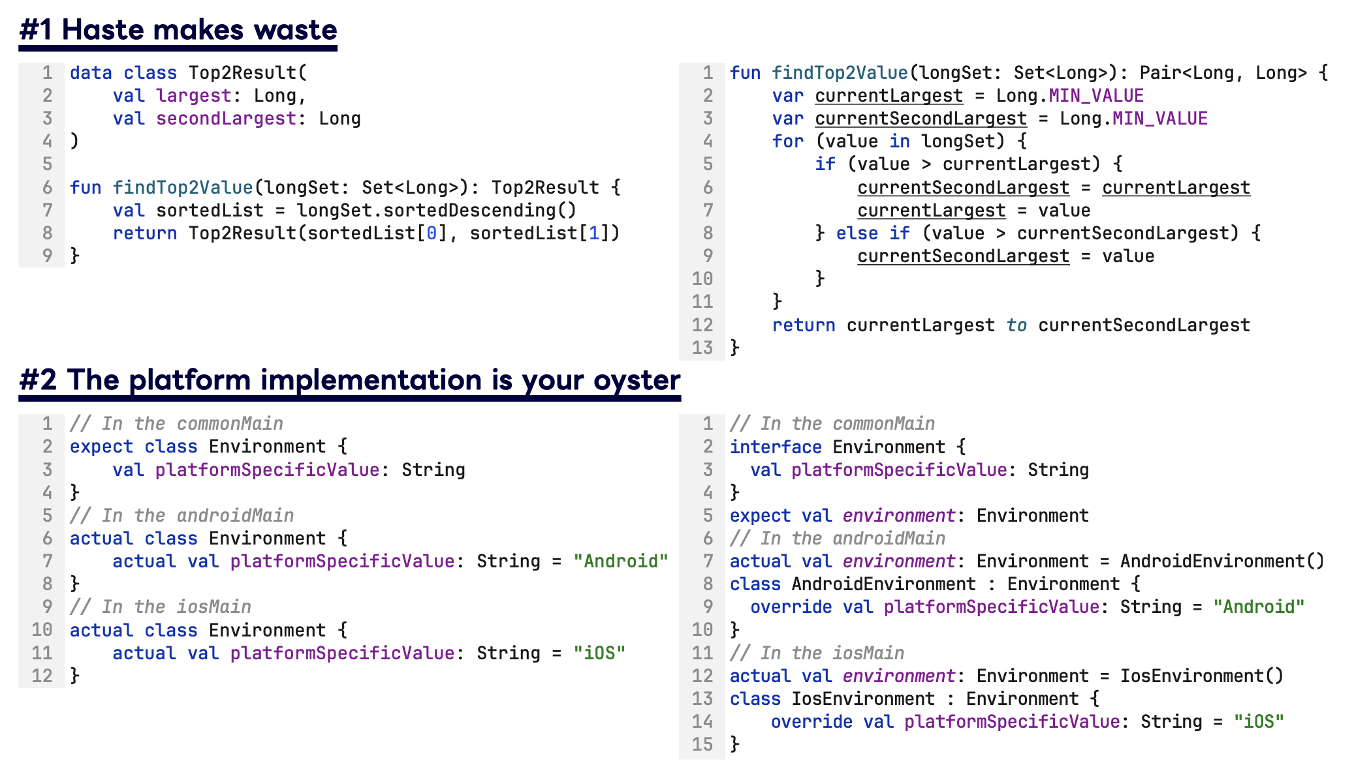The width and height of the screenshot is (1354, 763).
Task: Click the findTop2Value signature returning Top2Result
Action: coord(345,188)
